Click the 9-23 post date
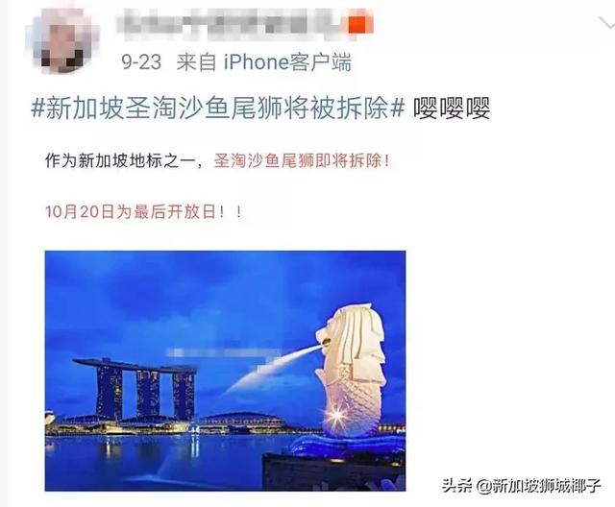615x507 pixels. click(141, 62)
